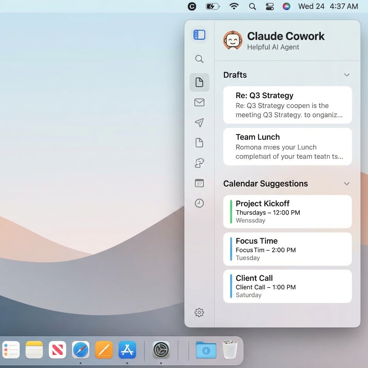Open the Team Lunch draft
Viewport: 368px width, 368px height.
[x=287, y=146]
